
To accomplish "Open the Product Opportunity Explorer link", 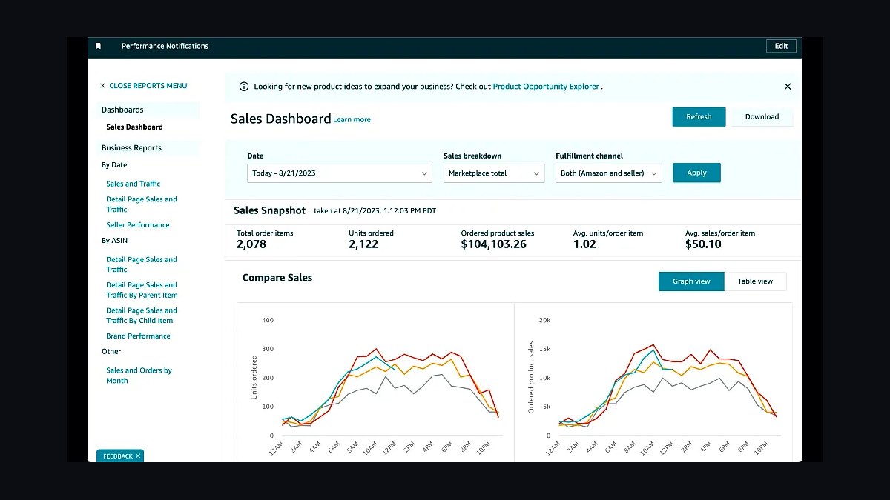I will click(546, 87).
